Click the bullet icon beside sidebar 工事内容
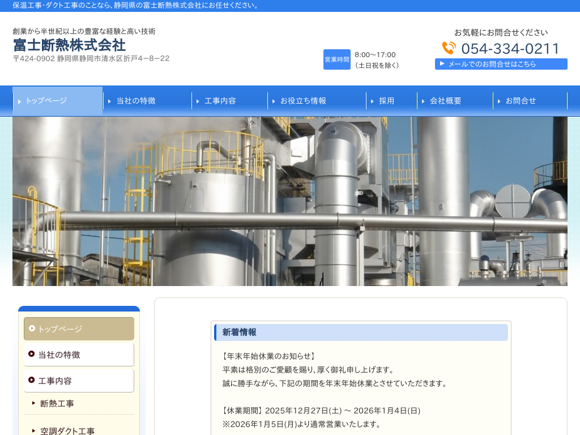 click(32, 380)
